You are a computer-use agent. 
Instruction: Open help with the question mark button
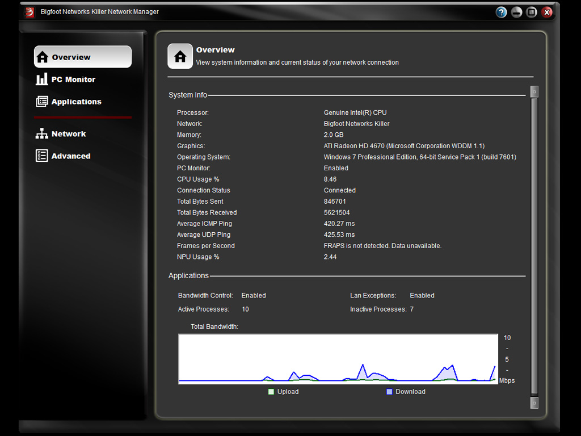click(x=501, y=12)
